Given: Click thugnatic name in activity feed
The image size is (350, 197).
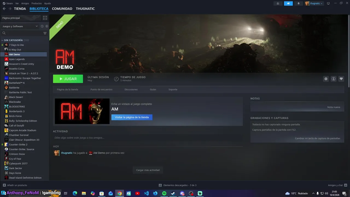Looking at the screenshot, I should click(67, 153).
